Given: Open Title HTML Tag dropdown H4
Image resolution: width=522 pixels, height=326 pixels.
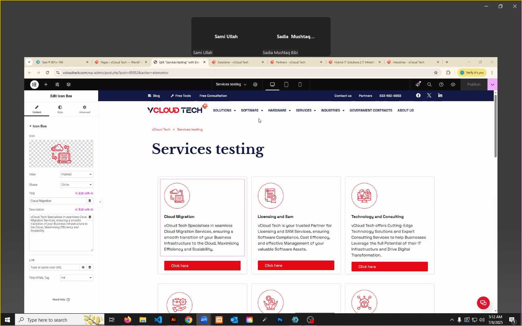Looking at the screenshot, I should [x=76, y=278].
